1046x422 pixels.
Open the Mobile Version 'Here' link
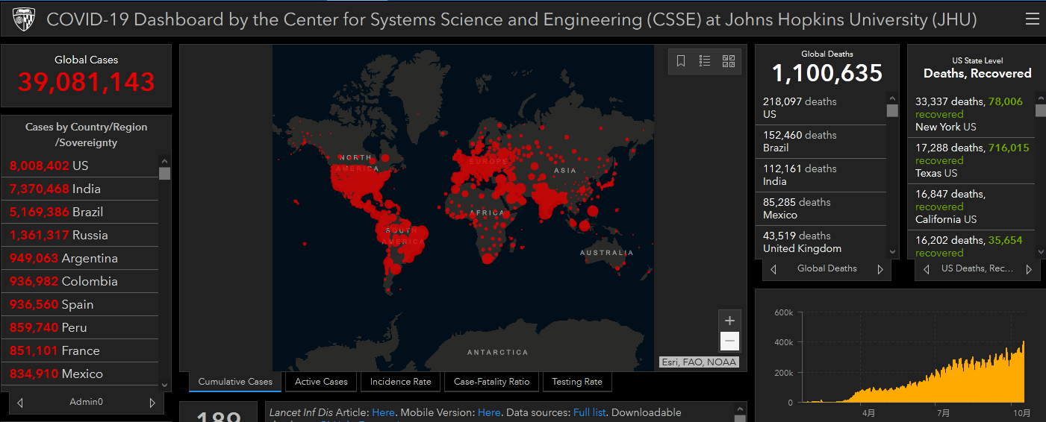pos(489,412)
